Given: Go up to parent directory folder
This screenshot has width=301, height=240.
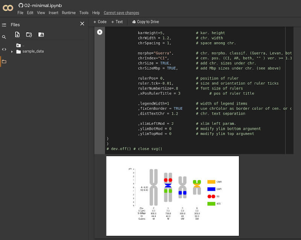Looking at the screenshot, I should coord(19,45).
